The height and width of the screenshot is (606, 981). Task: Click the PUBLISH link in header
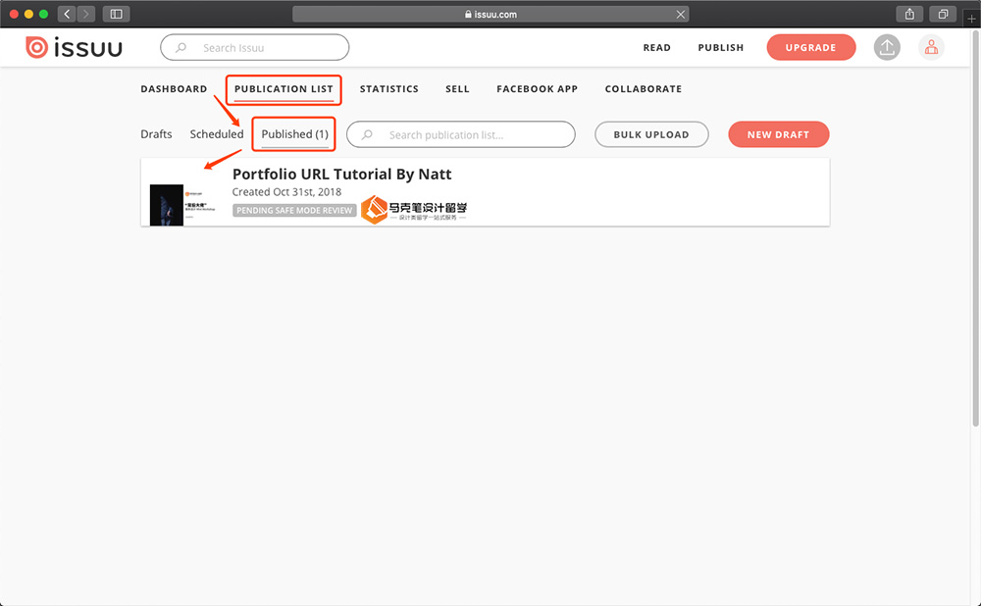[721, 47]
